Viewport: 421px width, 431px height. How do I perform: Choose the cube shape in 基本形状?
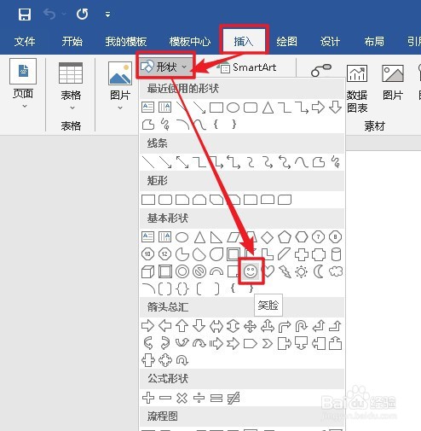point(148,271)
